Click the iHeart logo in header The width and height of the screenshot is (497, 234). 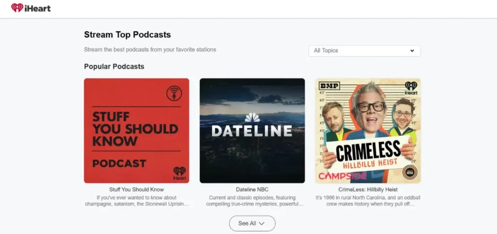(x=31, y=8)
